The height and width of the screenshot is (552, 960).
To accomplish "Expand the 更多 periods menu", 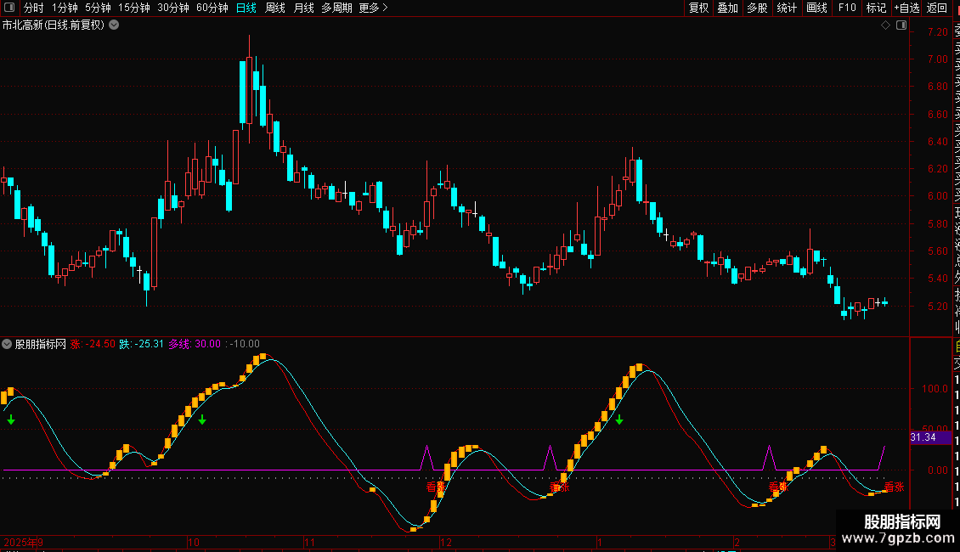I will point(373,8).
